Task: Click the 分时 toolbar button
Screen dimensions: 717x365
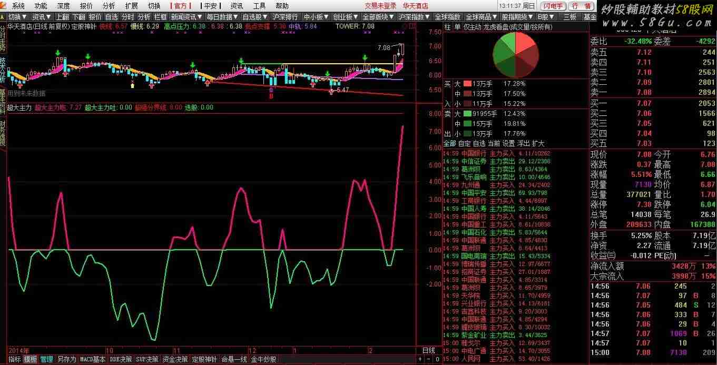Action: 128,17
